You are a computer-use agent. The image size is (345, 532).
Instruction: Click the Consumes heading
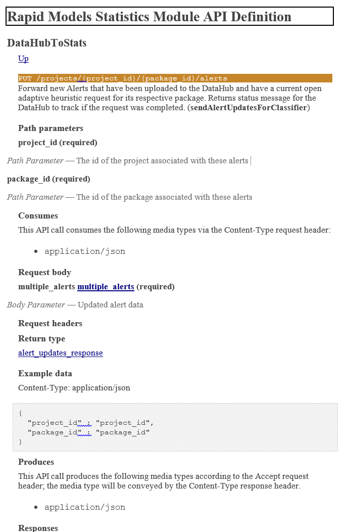[x=38, y=216]
